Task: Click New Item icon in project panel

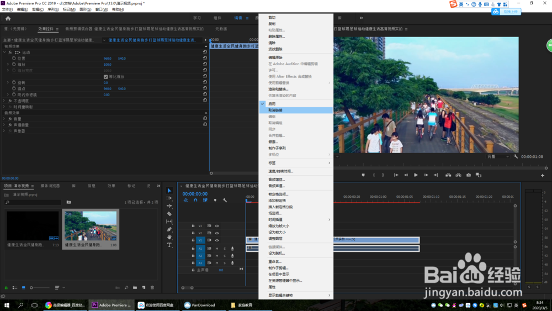Action: coord(144,288)
